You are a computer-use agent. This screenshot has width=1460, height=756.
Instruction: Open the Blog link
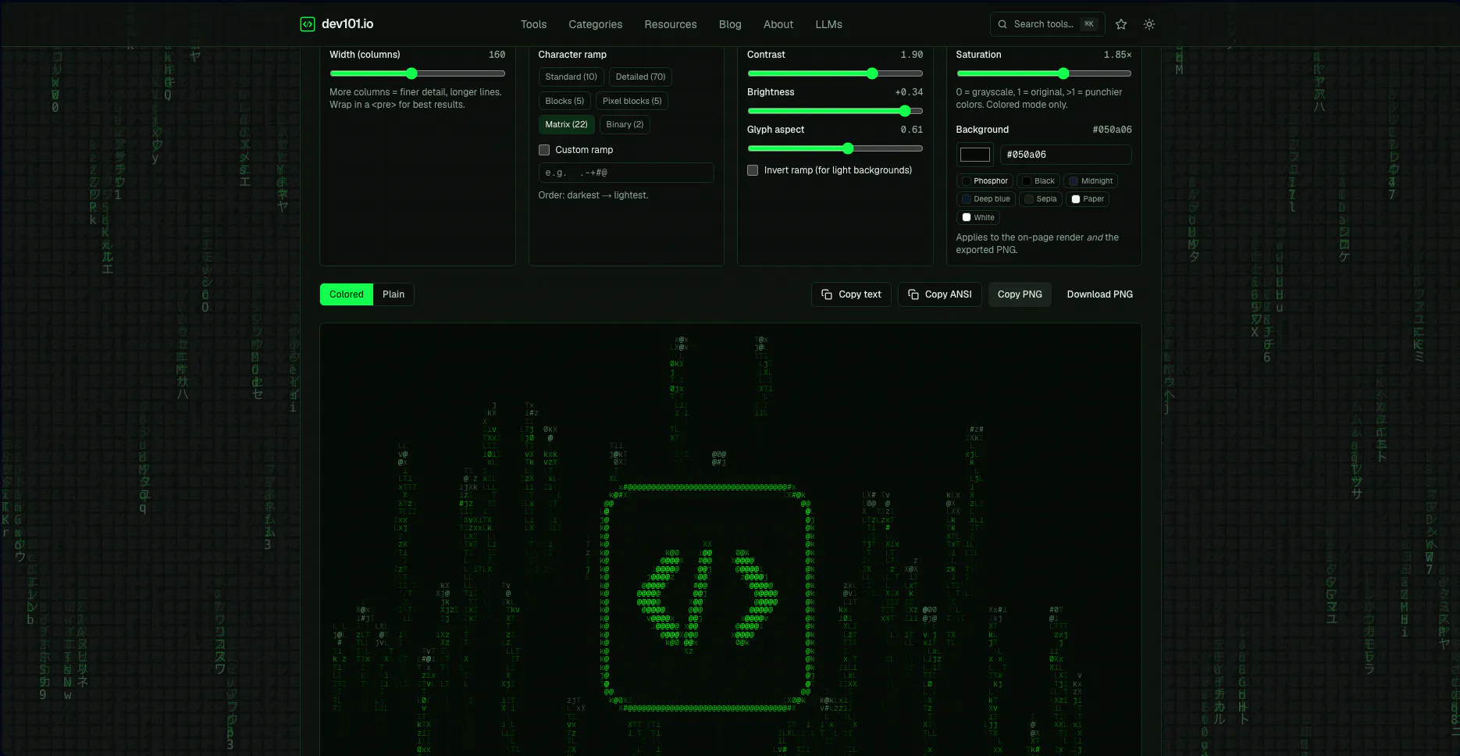[x=730, y=24]
